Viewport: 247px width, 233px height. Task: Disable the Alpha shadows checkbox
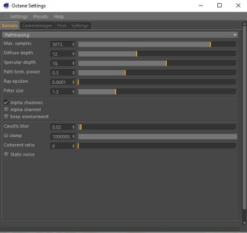click(x=6, y=102)
